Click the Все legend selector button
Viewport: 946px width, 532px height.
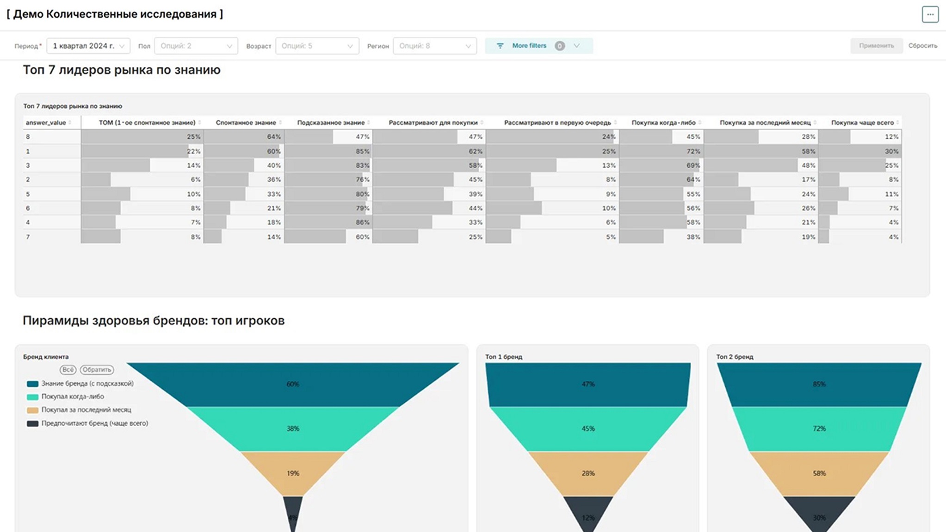pyautogui.click(x=68, y=370)
